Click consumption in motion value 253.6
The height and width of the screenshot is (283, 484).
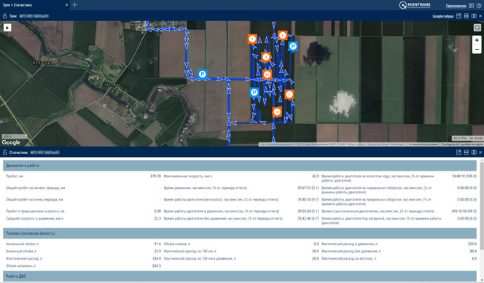coord(472,244)
